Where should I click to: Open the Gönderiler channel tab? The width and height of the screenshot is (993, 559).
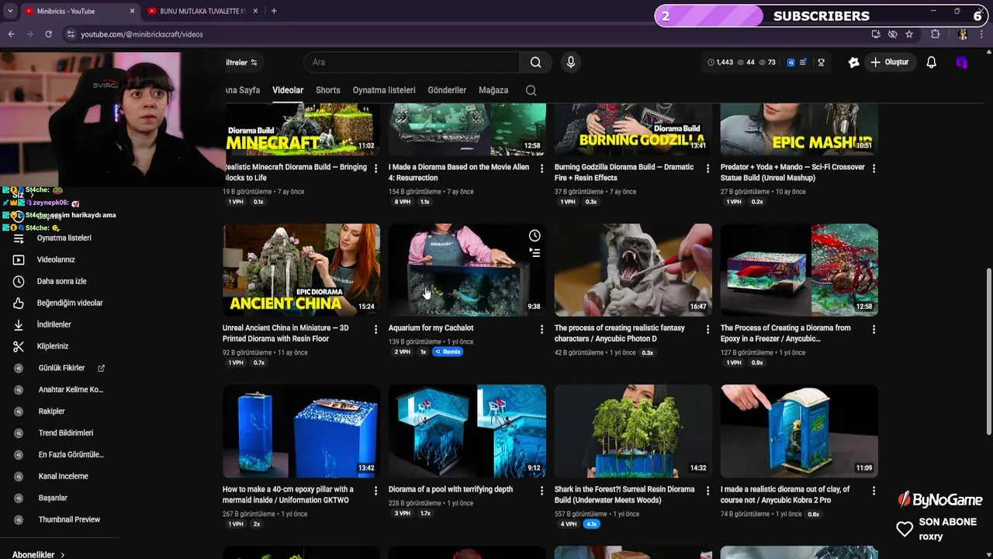(x=447, y=90)
